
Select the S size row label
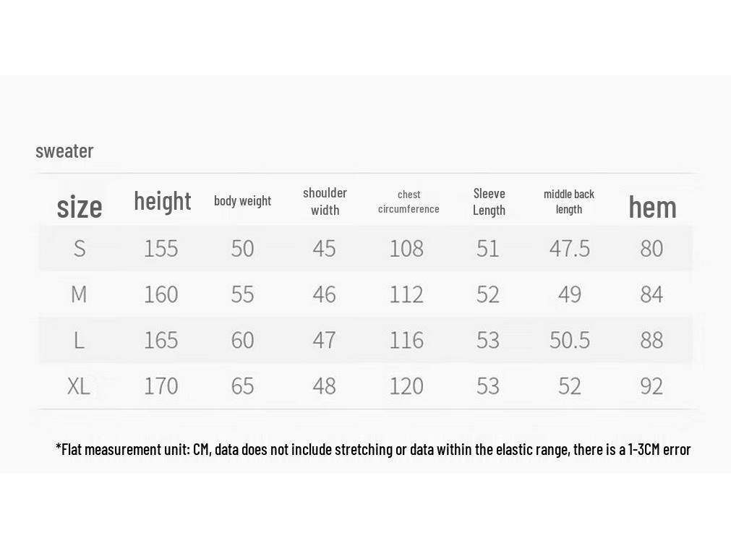80,248
